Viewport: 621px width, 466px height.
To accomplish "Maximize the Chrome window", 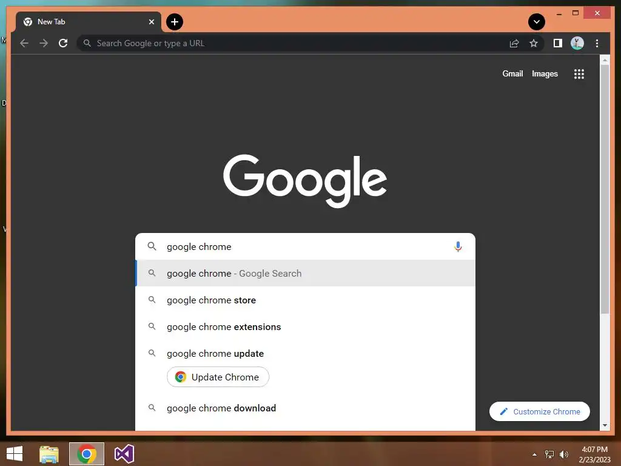I will tap(576, 13).
